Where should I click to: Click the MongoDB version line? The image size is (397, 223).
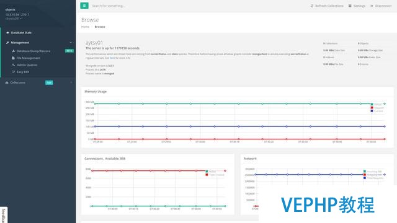(x=99, y=66)
